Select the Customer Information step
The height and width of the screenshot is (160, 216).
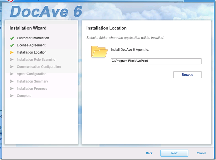point(33,38)
